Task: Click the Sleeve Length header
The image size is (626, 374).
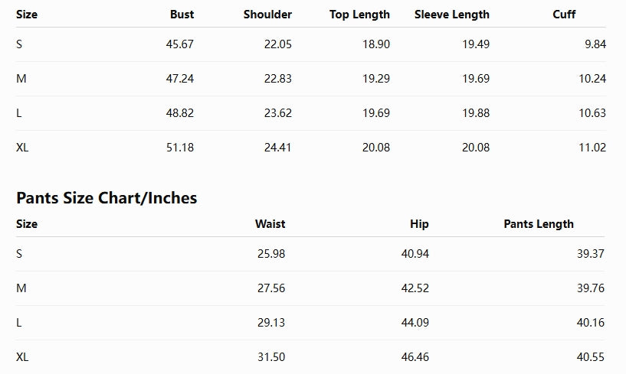Action: click(451, 15)
